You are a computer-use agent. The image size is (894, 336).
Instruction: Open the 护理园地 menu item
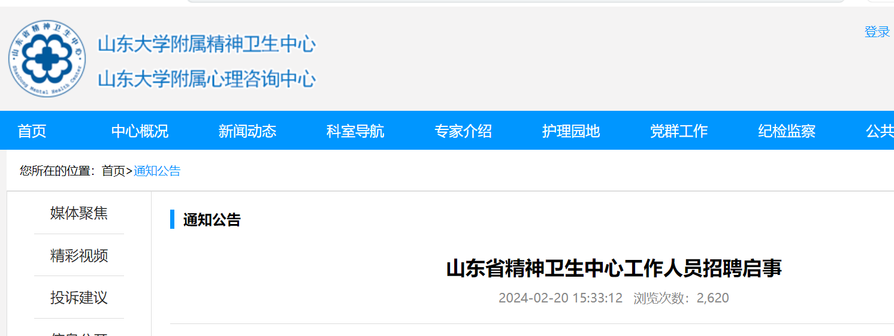pyautogui.click(x=571, y=131)
